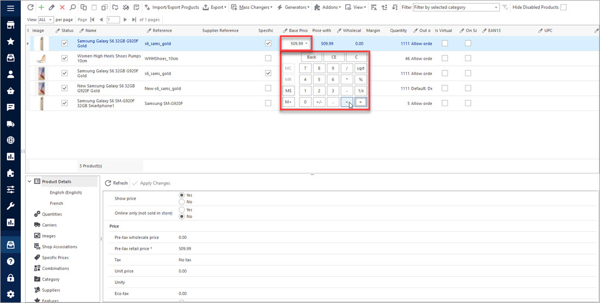The image size is (600, 303).
Task: Open the puzzle-piece addons icon in sidebar
Action: point(11,173)
